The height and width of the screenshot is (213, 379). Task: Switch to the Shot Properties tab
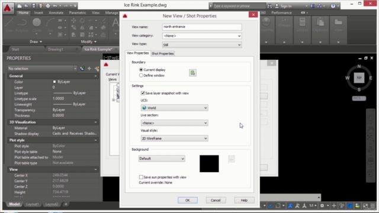point(162,54)
